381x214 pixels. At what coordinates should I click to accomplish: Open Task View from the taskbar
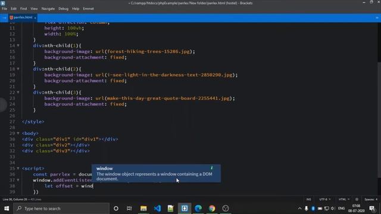click(129, 209)
